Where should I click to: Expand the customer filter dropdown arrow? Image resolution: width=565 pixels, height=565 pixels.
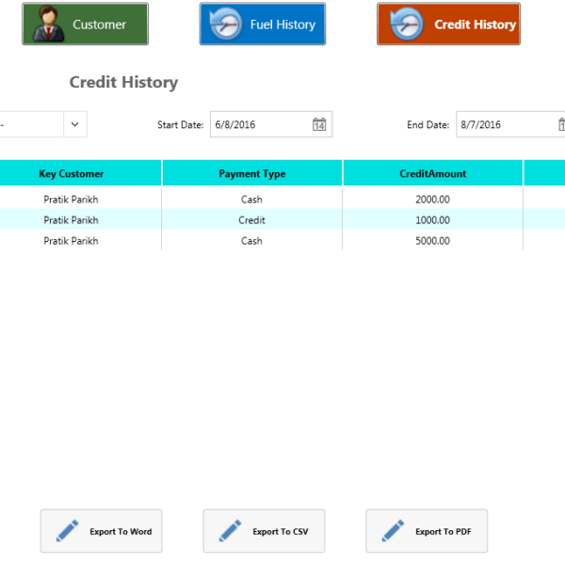click(x=75, y=124)
